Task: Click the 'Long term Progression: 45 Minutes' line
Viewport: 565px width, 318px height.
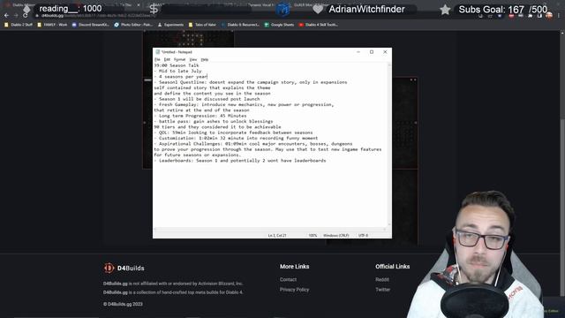Action: pos(200,116)
